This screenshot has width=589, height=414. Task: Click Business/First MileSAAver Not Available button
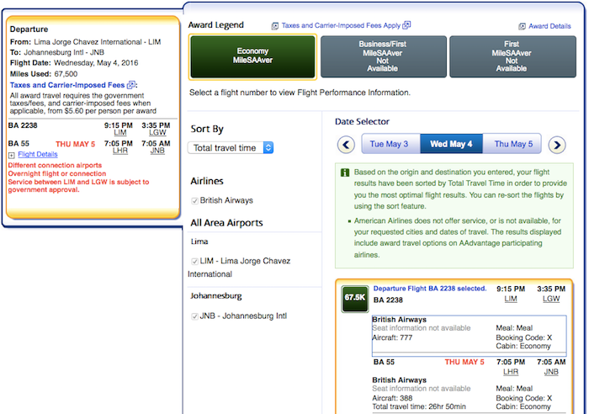click(383, 56)
